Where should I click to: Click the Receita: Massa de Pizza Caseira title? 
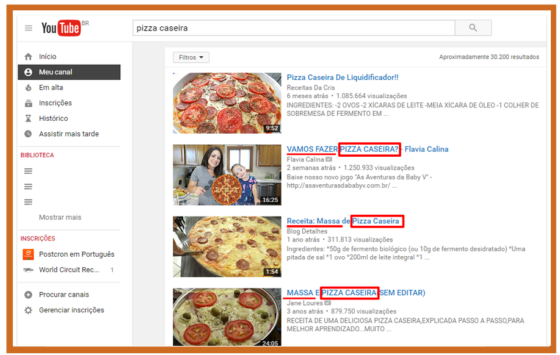coord(343,221)
